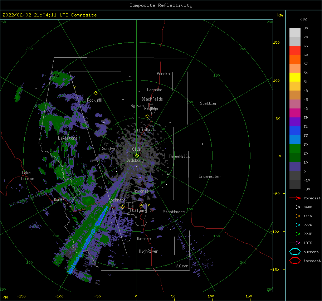Pick the slate purple 10 dBZ color band
Screen dimensions: 322x301
click(x=295, y=167)
